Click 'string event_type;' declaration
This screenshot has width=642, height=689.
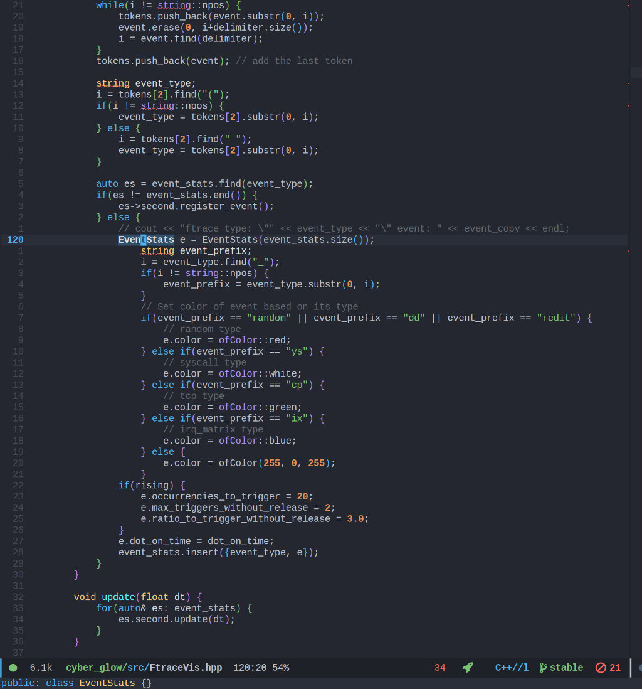point(146,83)
